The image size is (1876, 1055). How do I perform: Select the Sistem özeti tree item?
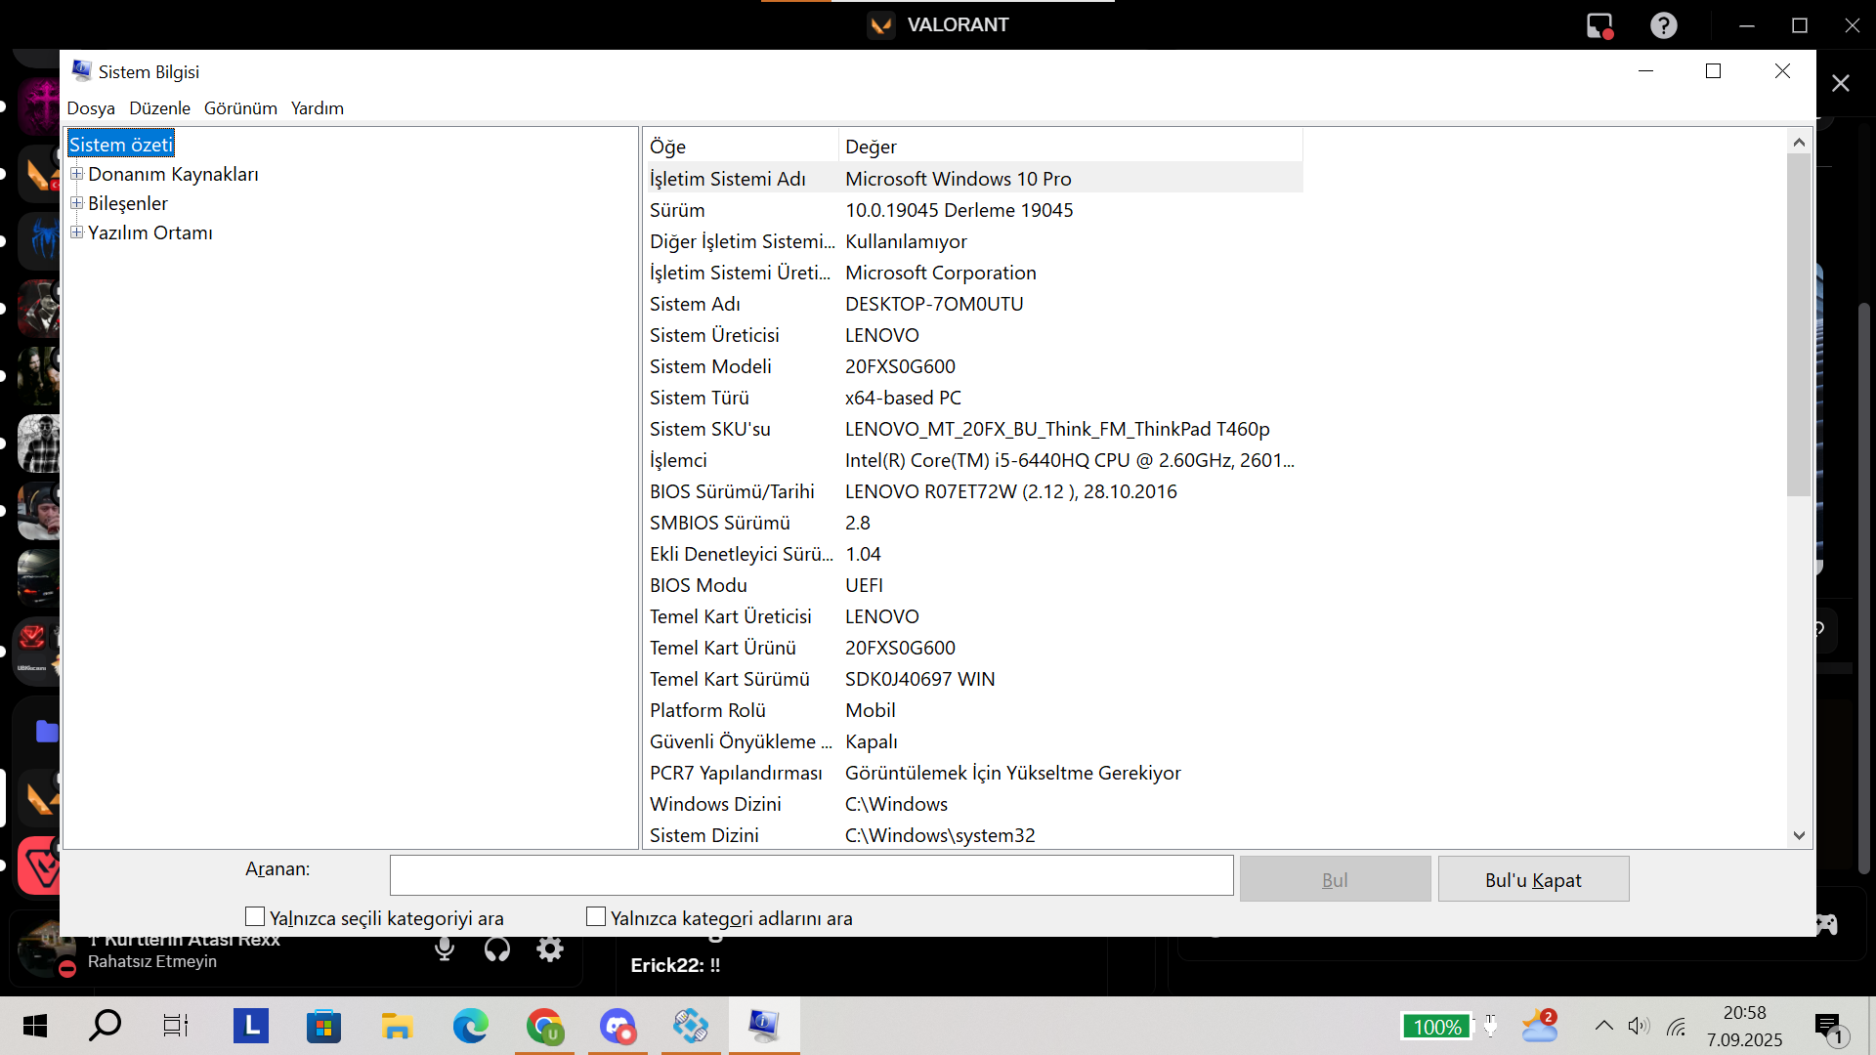120,145
